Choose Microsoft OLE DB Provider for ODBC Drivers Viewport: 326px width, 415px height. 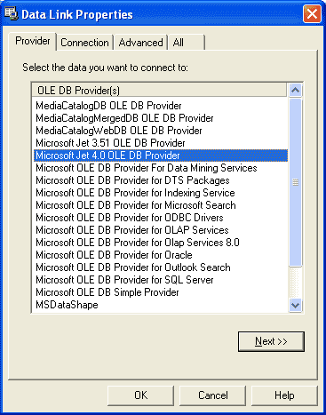tap(130, 218)
